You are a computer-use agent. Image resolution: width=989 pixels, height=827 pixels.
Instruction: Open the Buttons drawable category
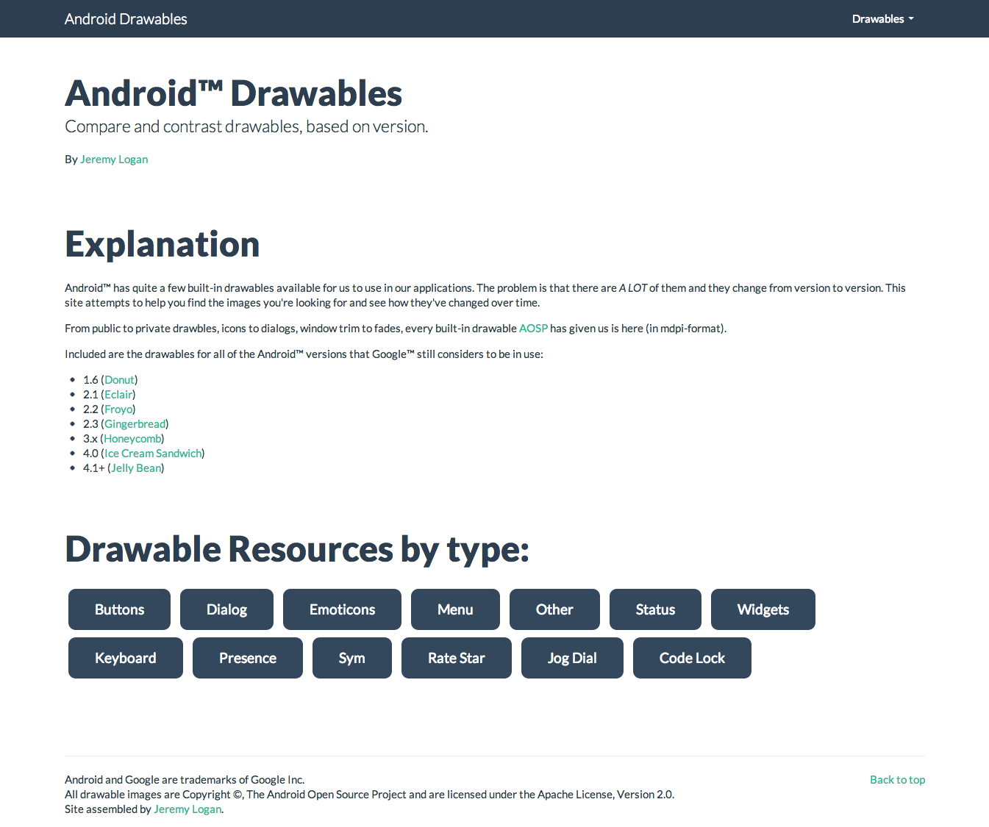tap(119, 609)
